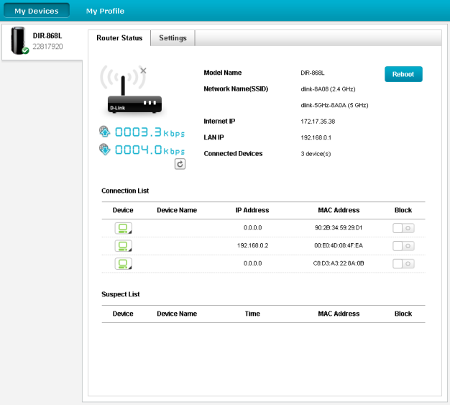
Task: Click Connection List MAC Address column header
Action: coord(339,210)
